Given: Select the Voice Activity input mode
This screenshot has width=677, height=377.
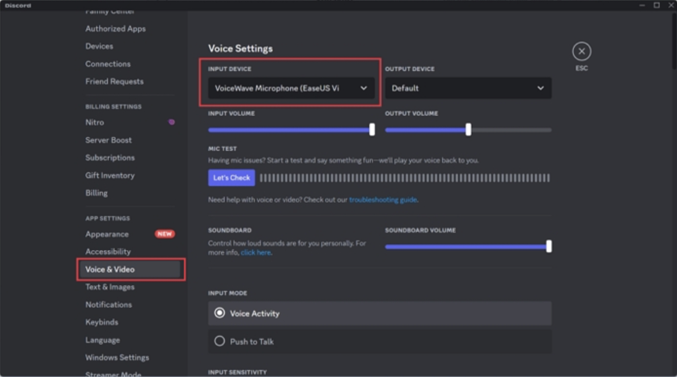Looking at the screenshot, I should (x=220, y=313).
